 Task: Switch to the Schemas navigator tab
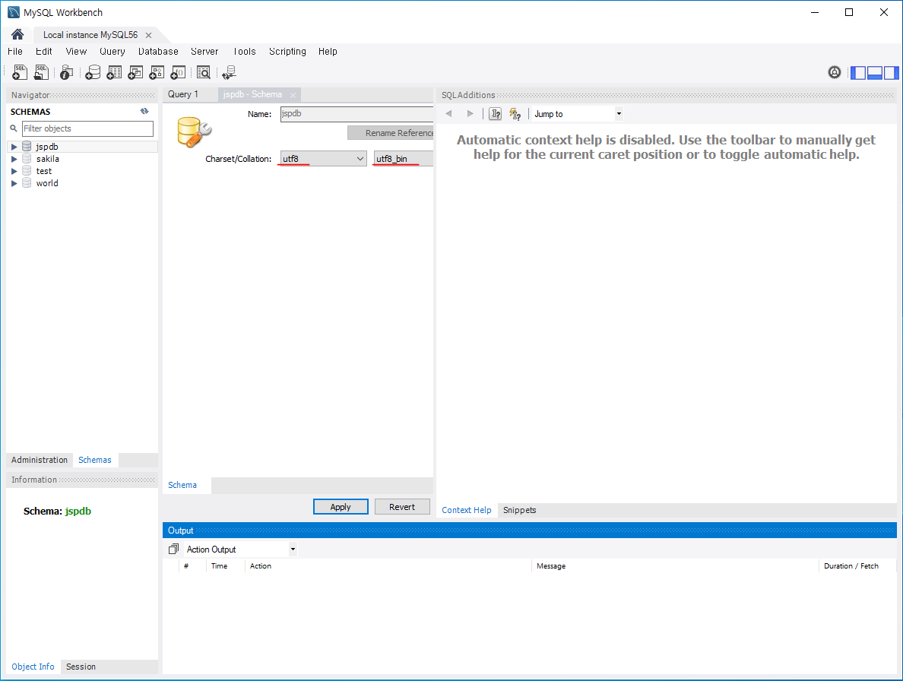pyautogui.click(x=95, y=460)
